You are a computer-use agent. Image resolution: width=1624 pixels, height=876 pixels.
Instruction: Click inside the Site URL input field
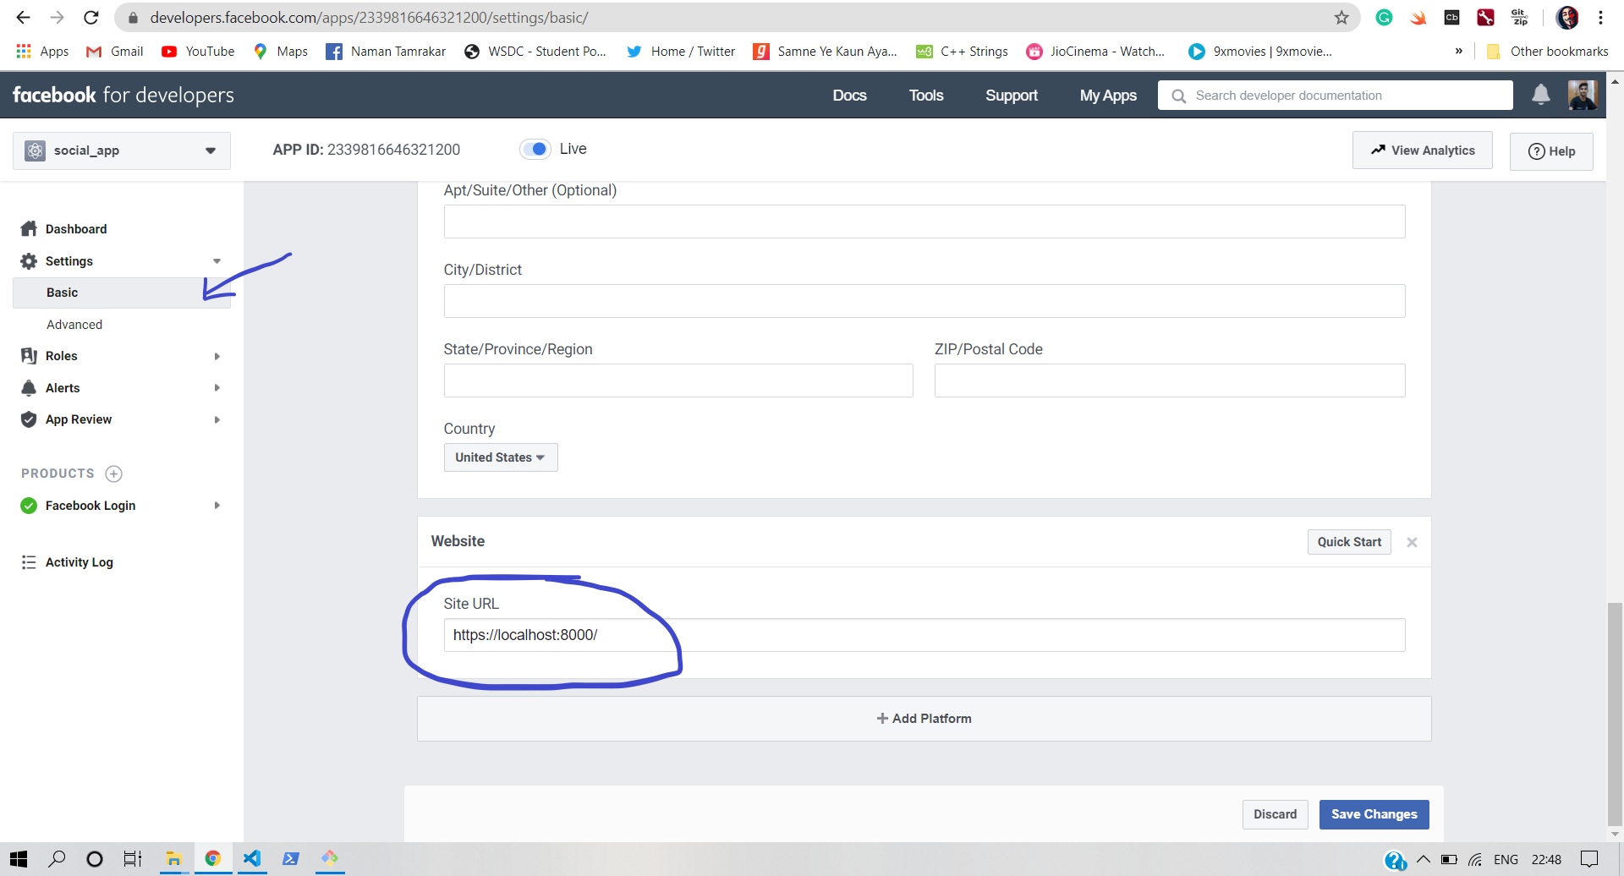coord(761,635)
